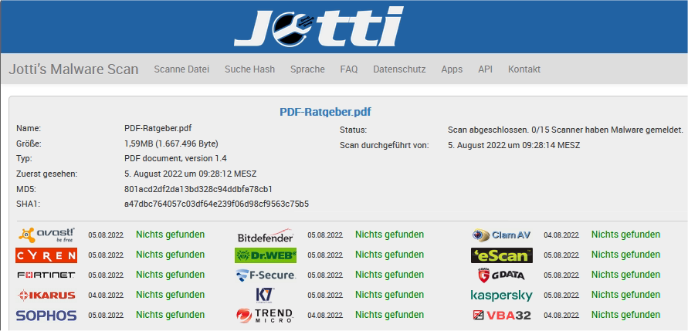The image size is (688, 331).
Task: Click the blue PDF-Ratgeber.pdf heading link
Action: click(326, 112)
